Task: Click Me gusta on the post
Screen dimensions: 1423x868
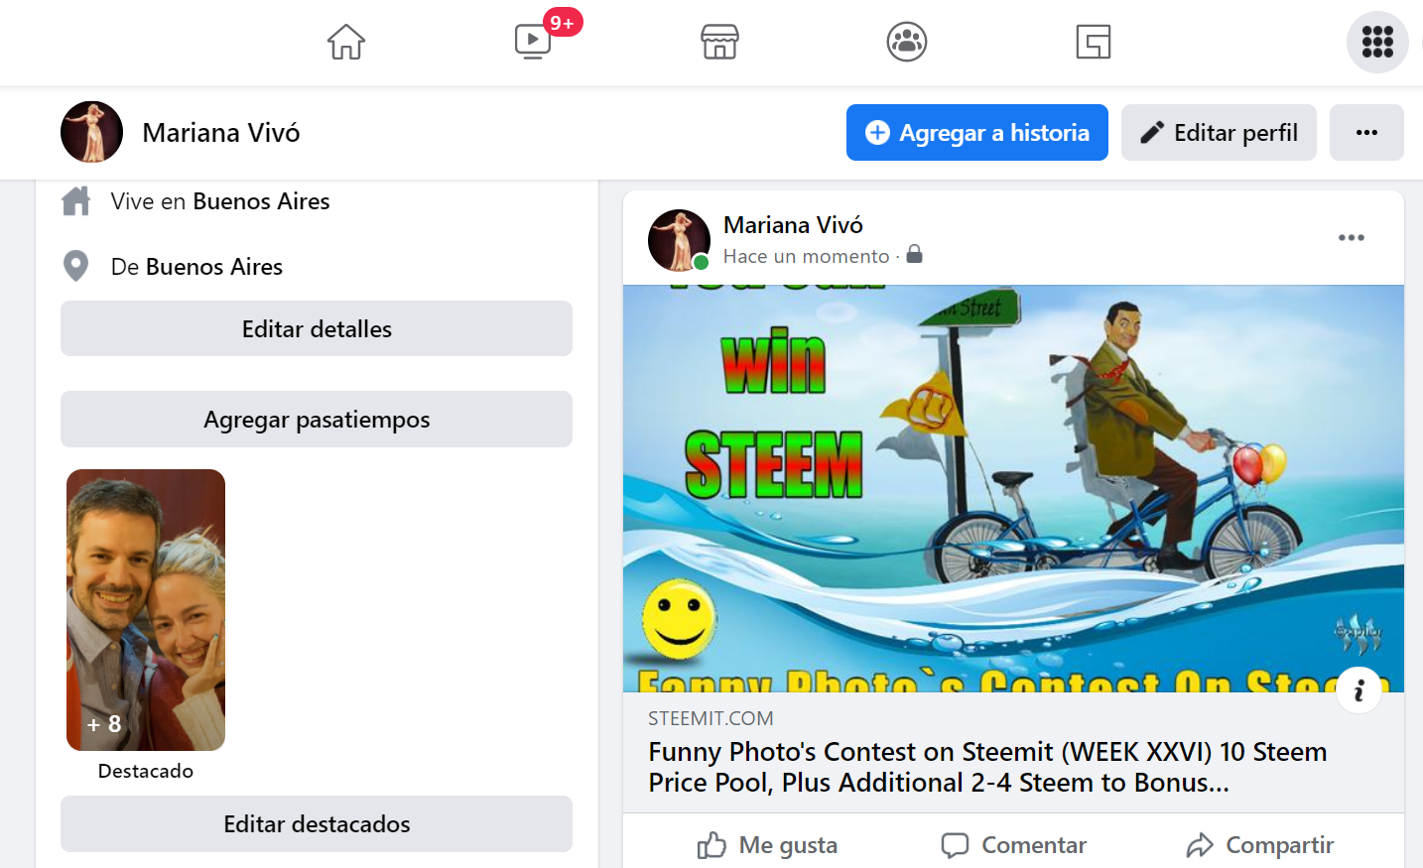Action: pyautogui.click(x=767, y=845)
